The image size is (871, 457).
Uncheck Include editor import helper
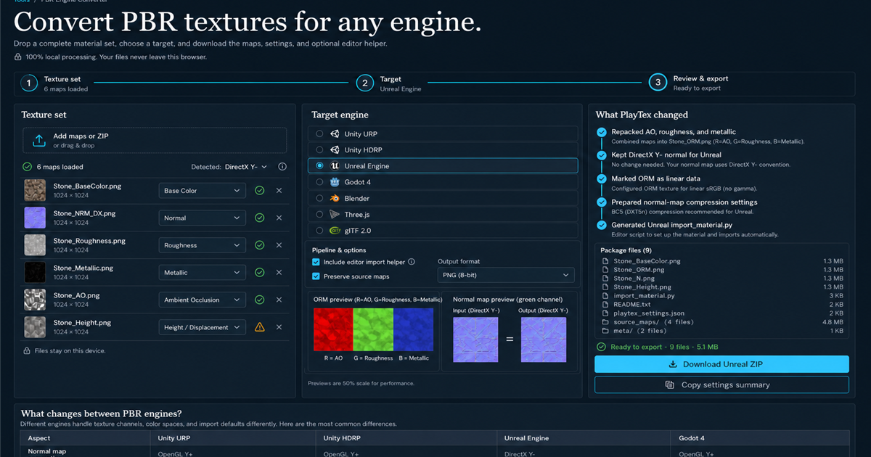pos(316,262)
